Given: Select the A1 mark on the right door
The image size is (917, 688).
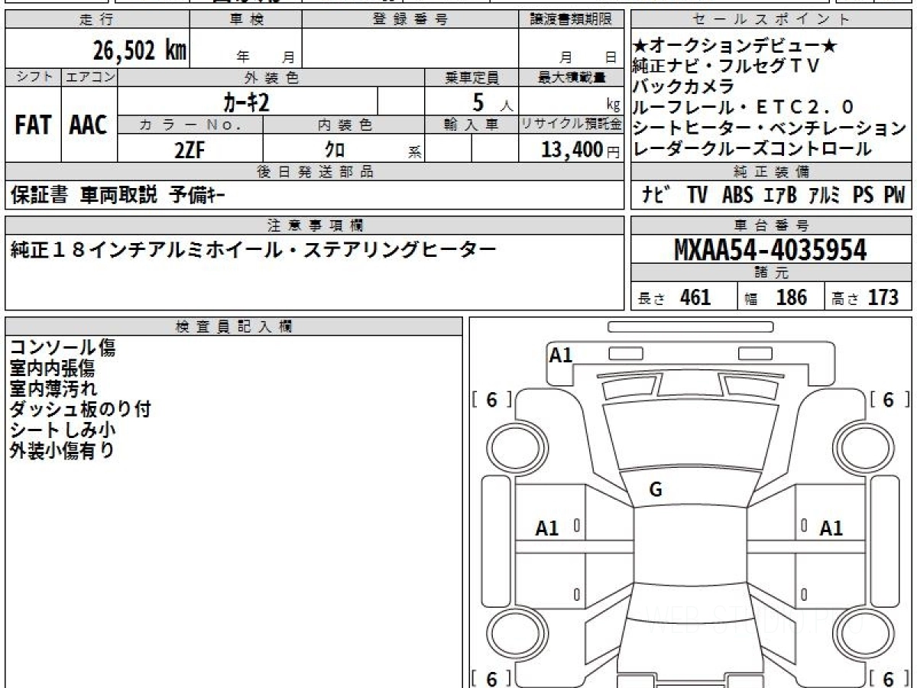Looking at the screenshot, I should pos(831,527).
